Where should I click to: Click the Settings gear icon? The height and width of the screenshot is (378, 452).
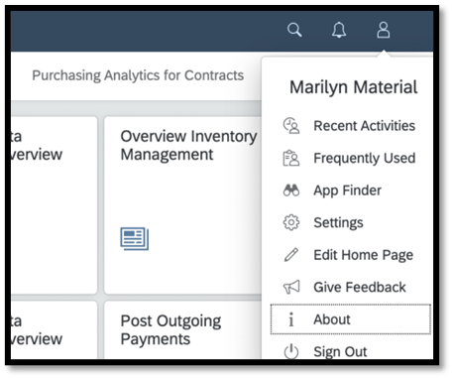pos(291,222)
